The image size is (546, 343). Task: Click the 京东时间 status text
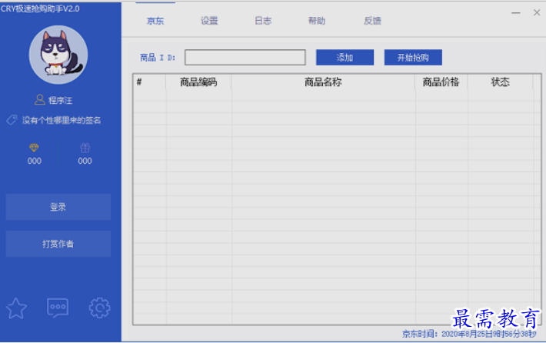coord(469,334)
